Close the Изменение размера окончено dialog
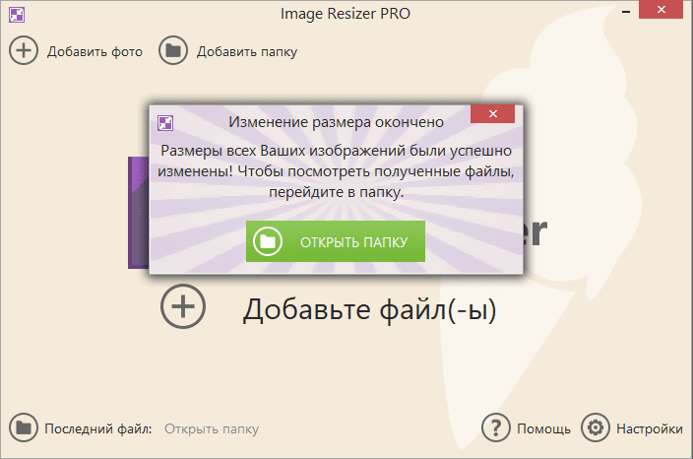This screenshot has height=459, width=693. click(x=493, y=114)
